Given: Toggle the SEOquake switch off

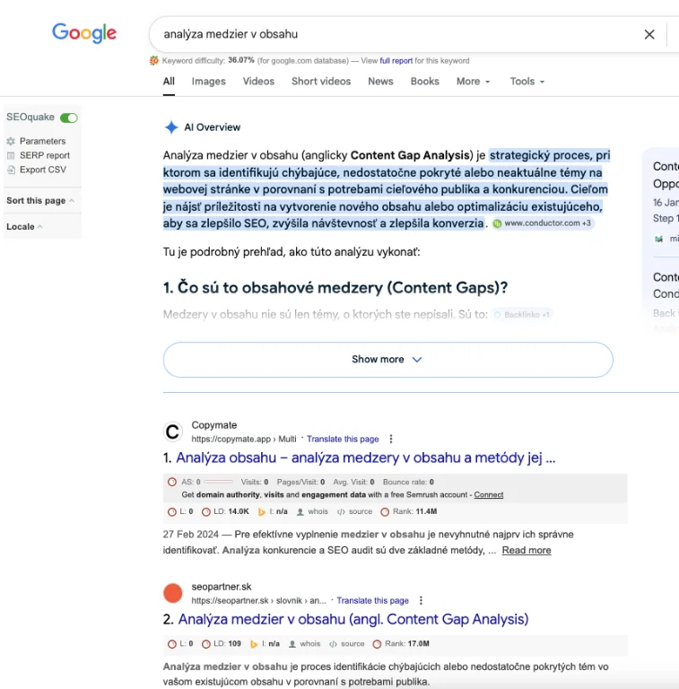Looking at the screenshot, I should (x=69, y=118).
